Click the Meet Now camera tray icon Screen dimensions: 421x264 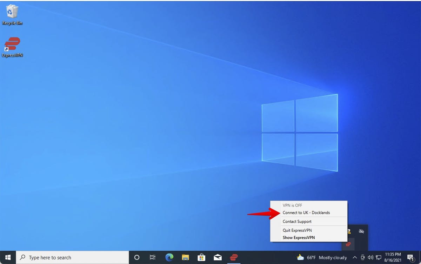coord(363,258)
